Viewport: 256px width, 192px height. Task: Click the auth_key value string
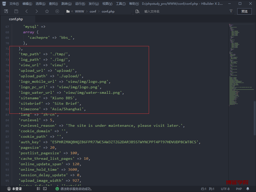point(124,142)
